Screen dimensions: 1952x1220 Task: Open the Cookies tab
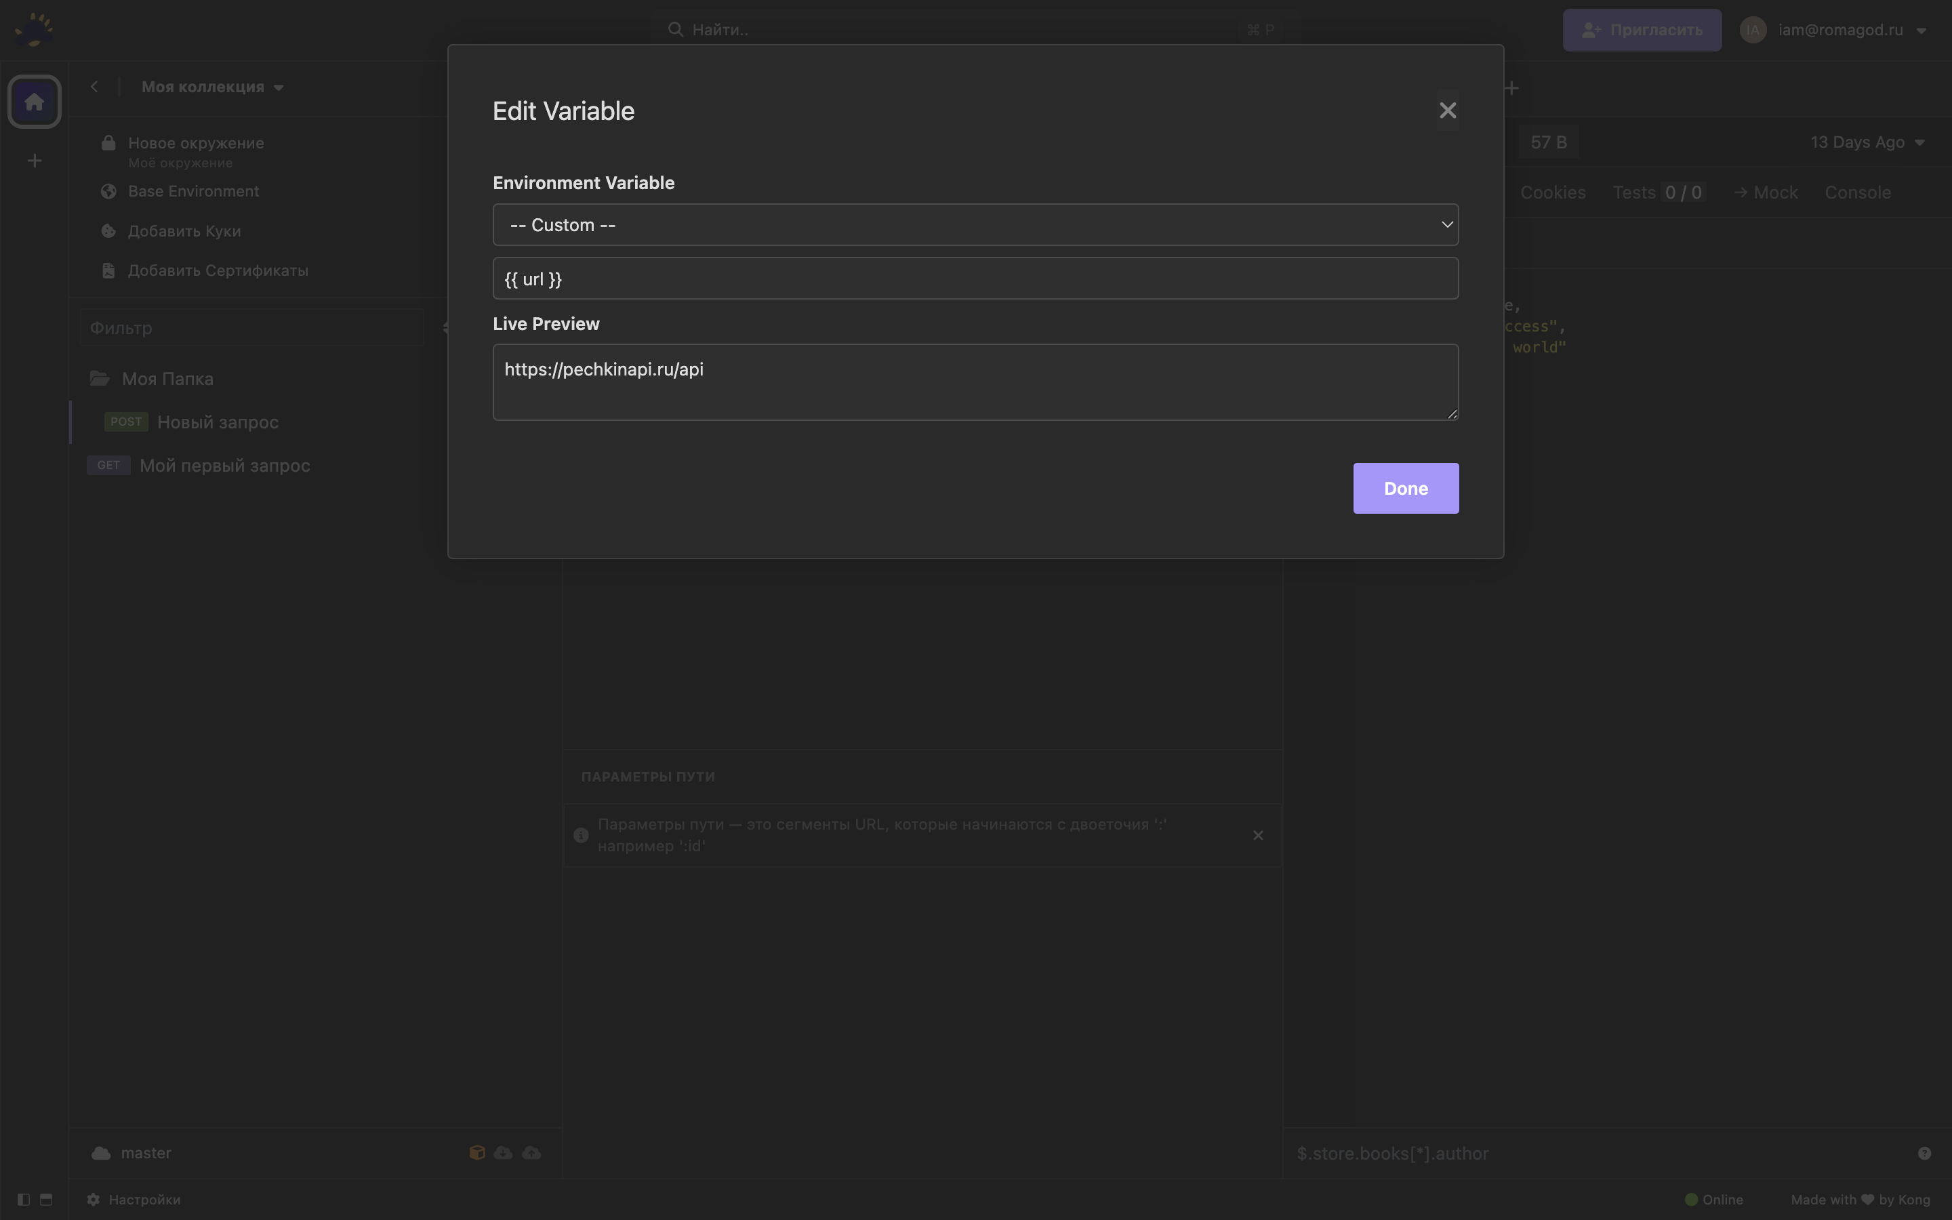click(x=1552, y=192)
